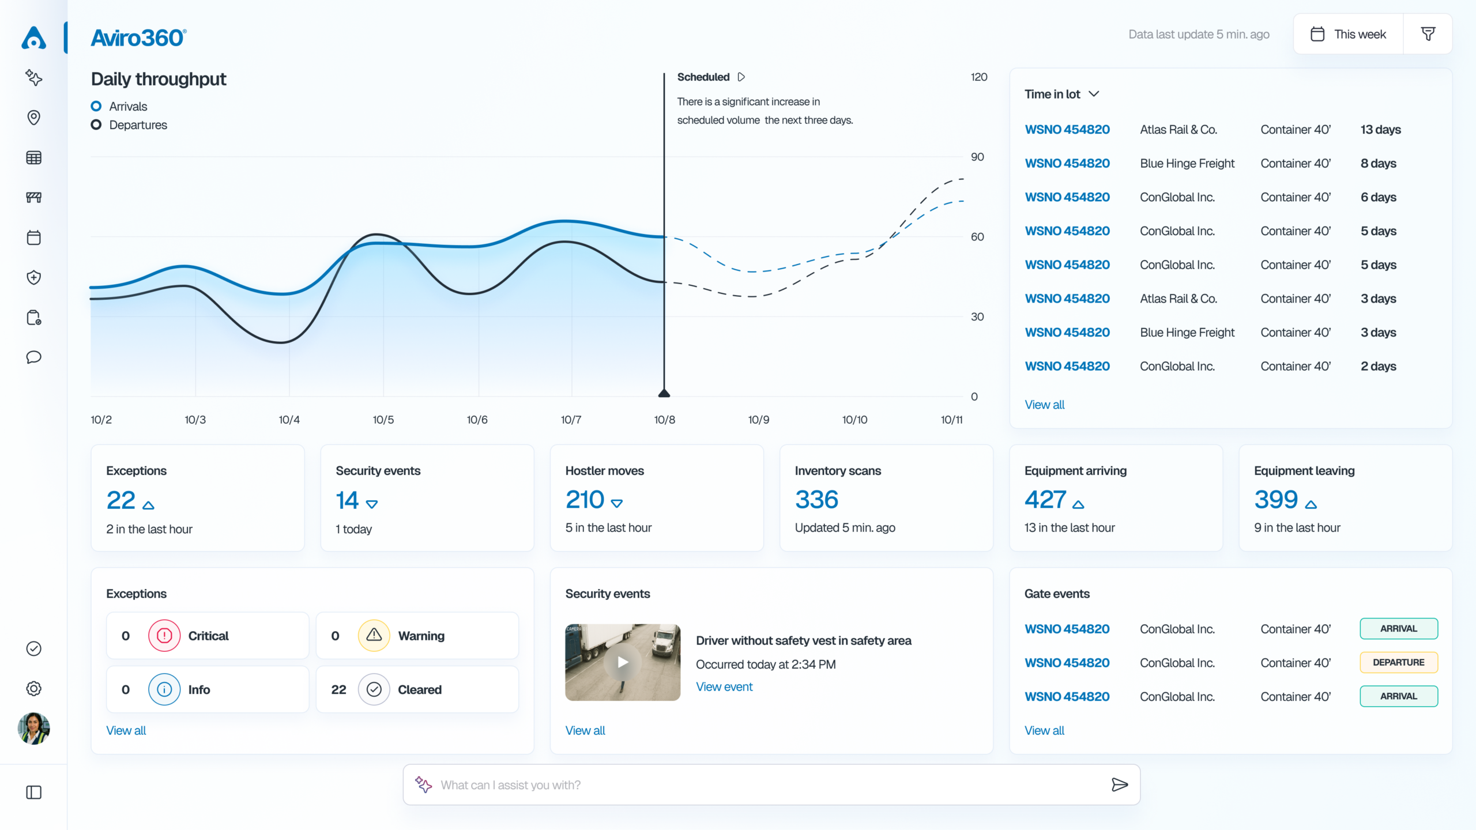This screenshot has width=1476, height=830.
Task: Open the chat bubble messages icon
Action: click(x=34, y=357)
